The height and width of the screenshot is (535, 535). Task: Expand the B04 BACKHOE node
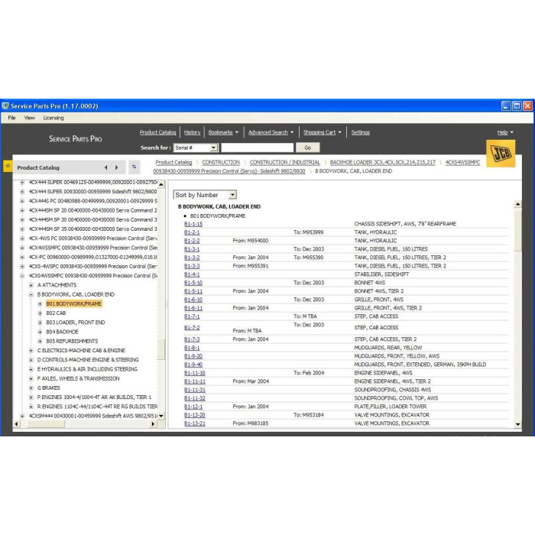[40, 332]
